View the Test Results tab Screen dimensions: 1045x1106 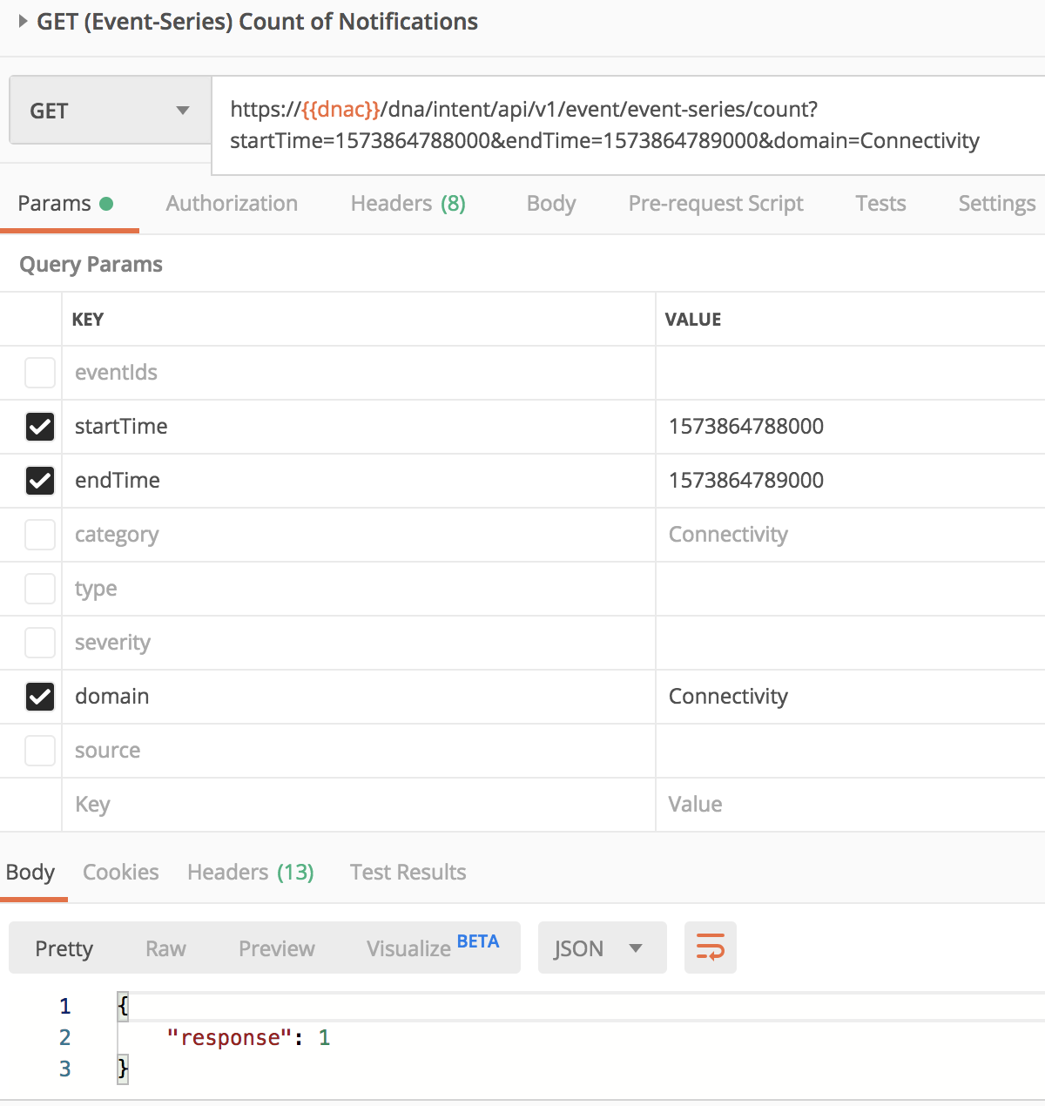pos(408,873)
